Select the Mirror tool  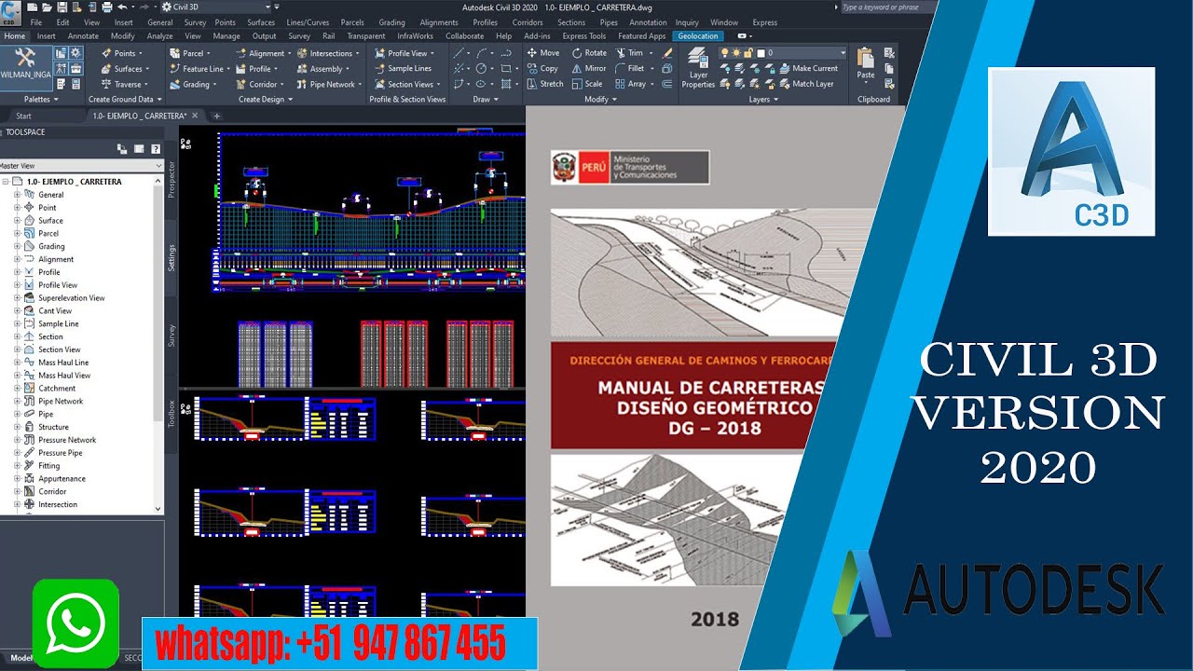[589, 68]
